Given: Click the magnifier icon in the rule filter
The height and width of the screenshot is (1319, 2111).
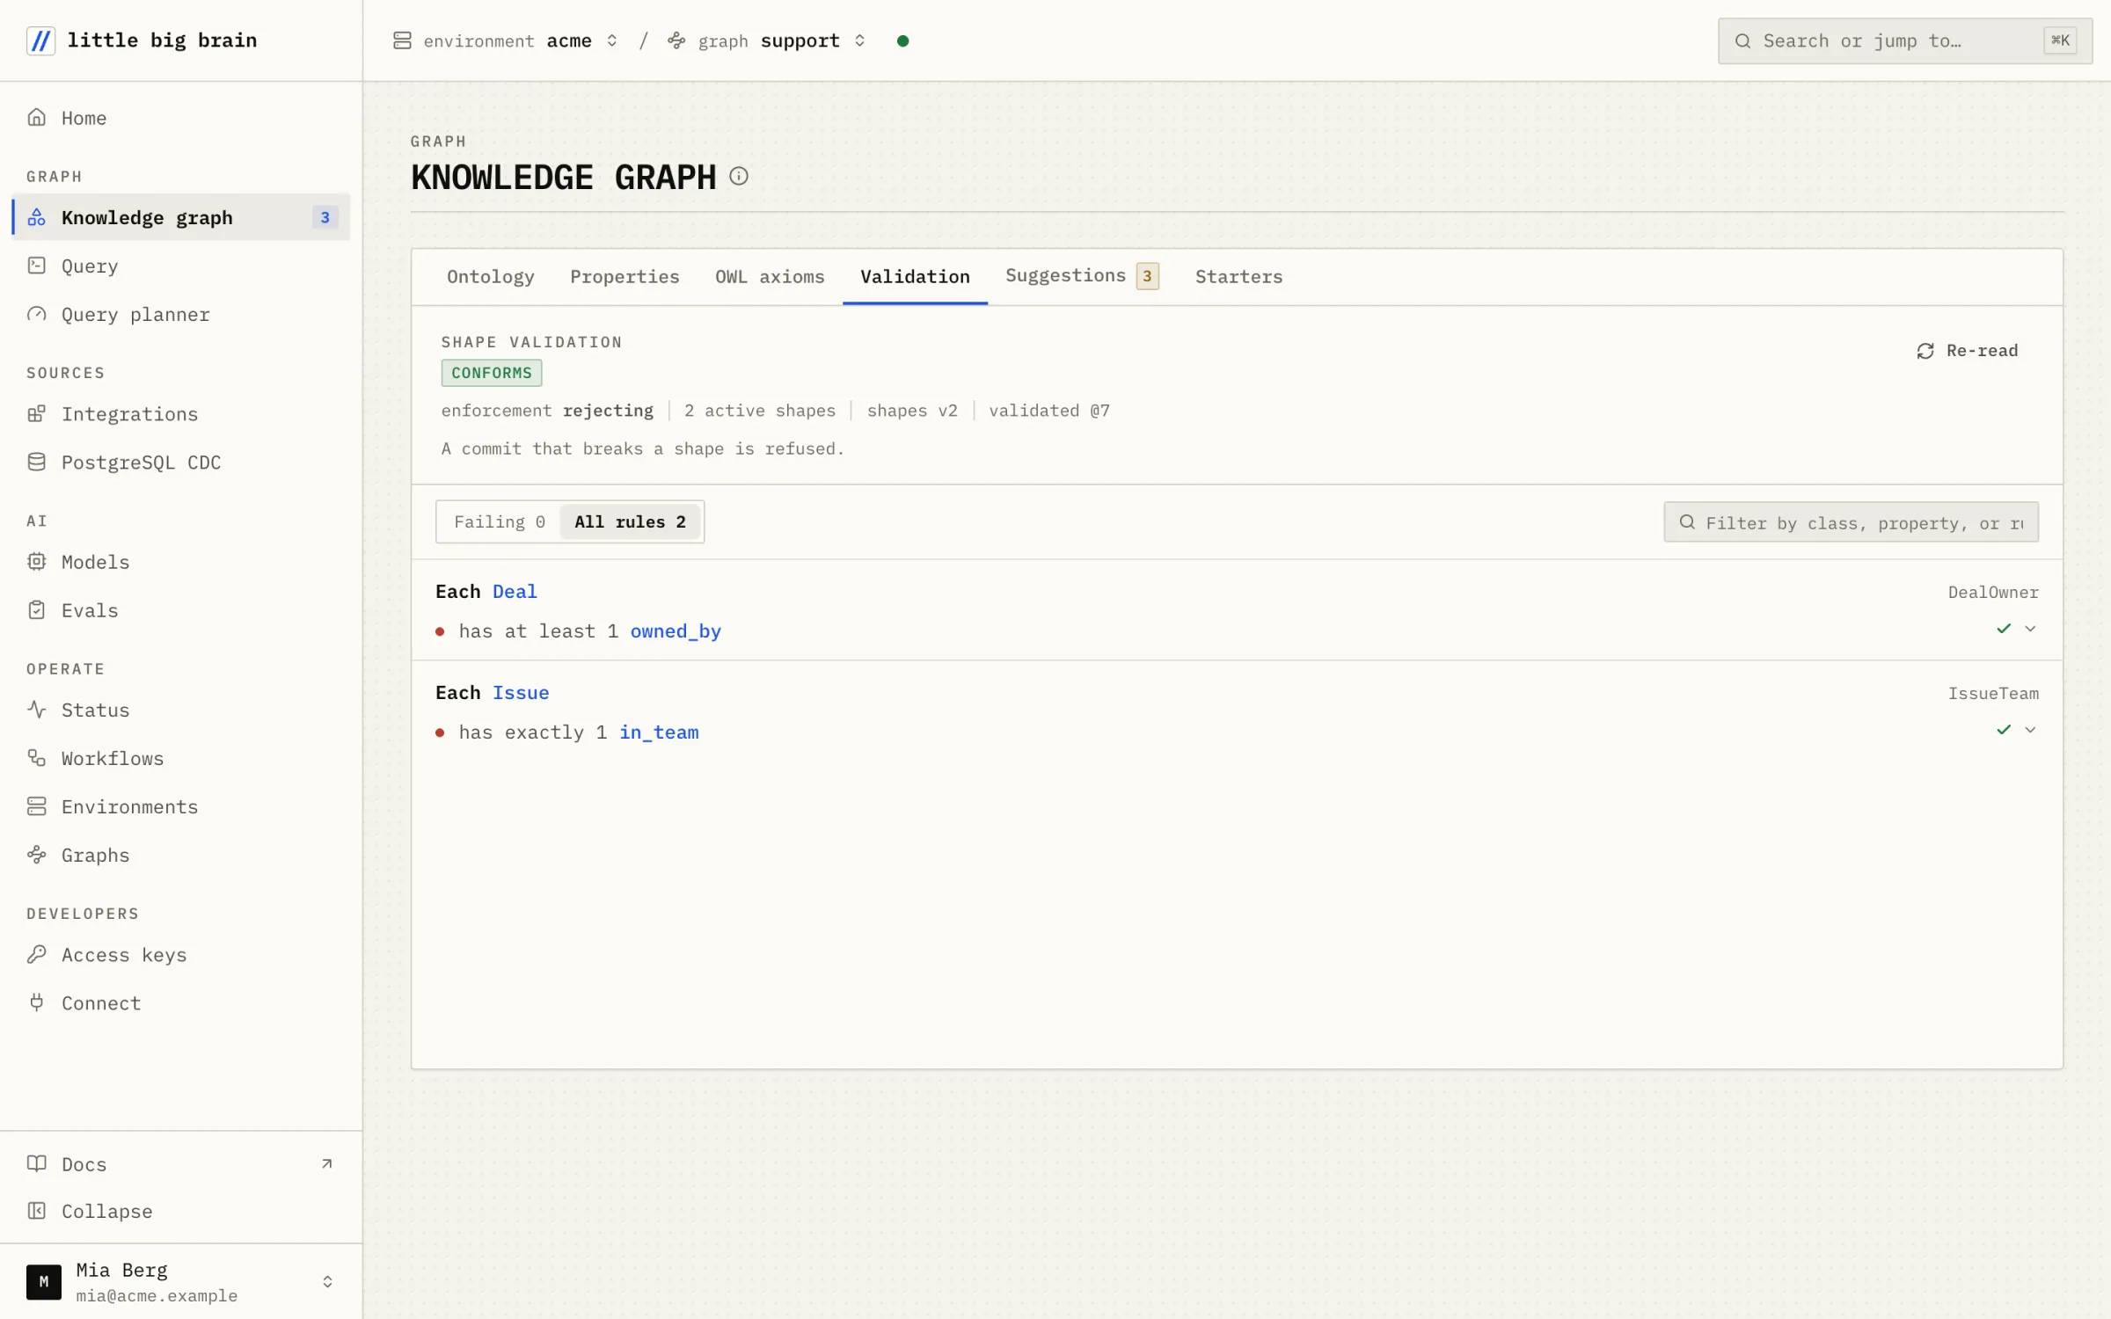Looking at the screenshot, I should 1687,522.
